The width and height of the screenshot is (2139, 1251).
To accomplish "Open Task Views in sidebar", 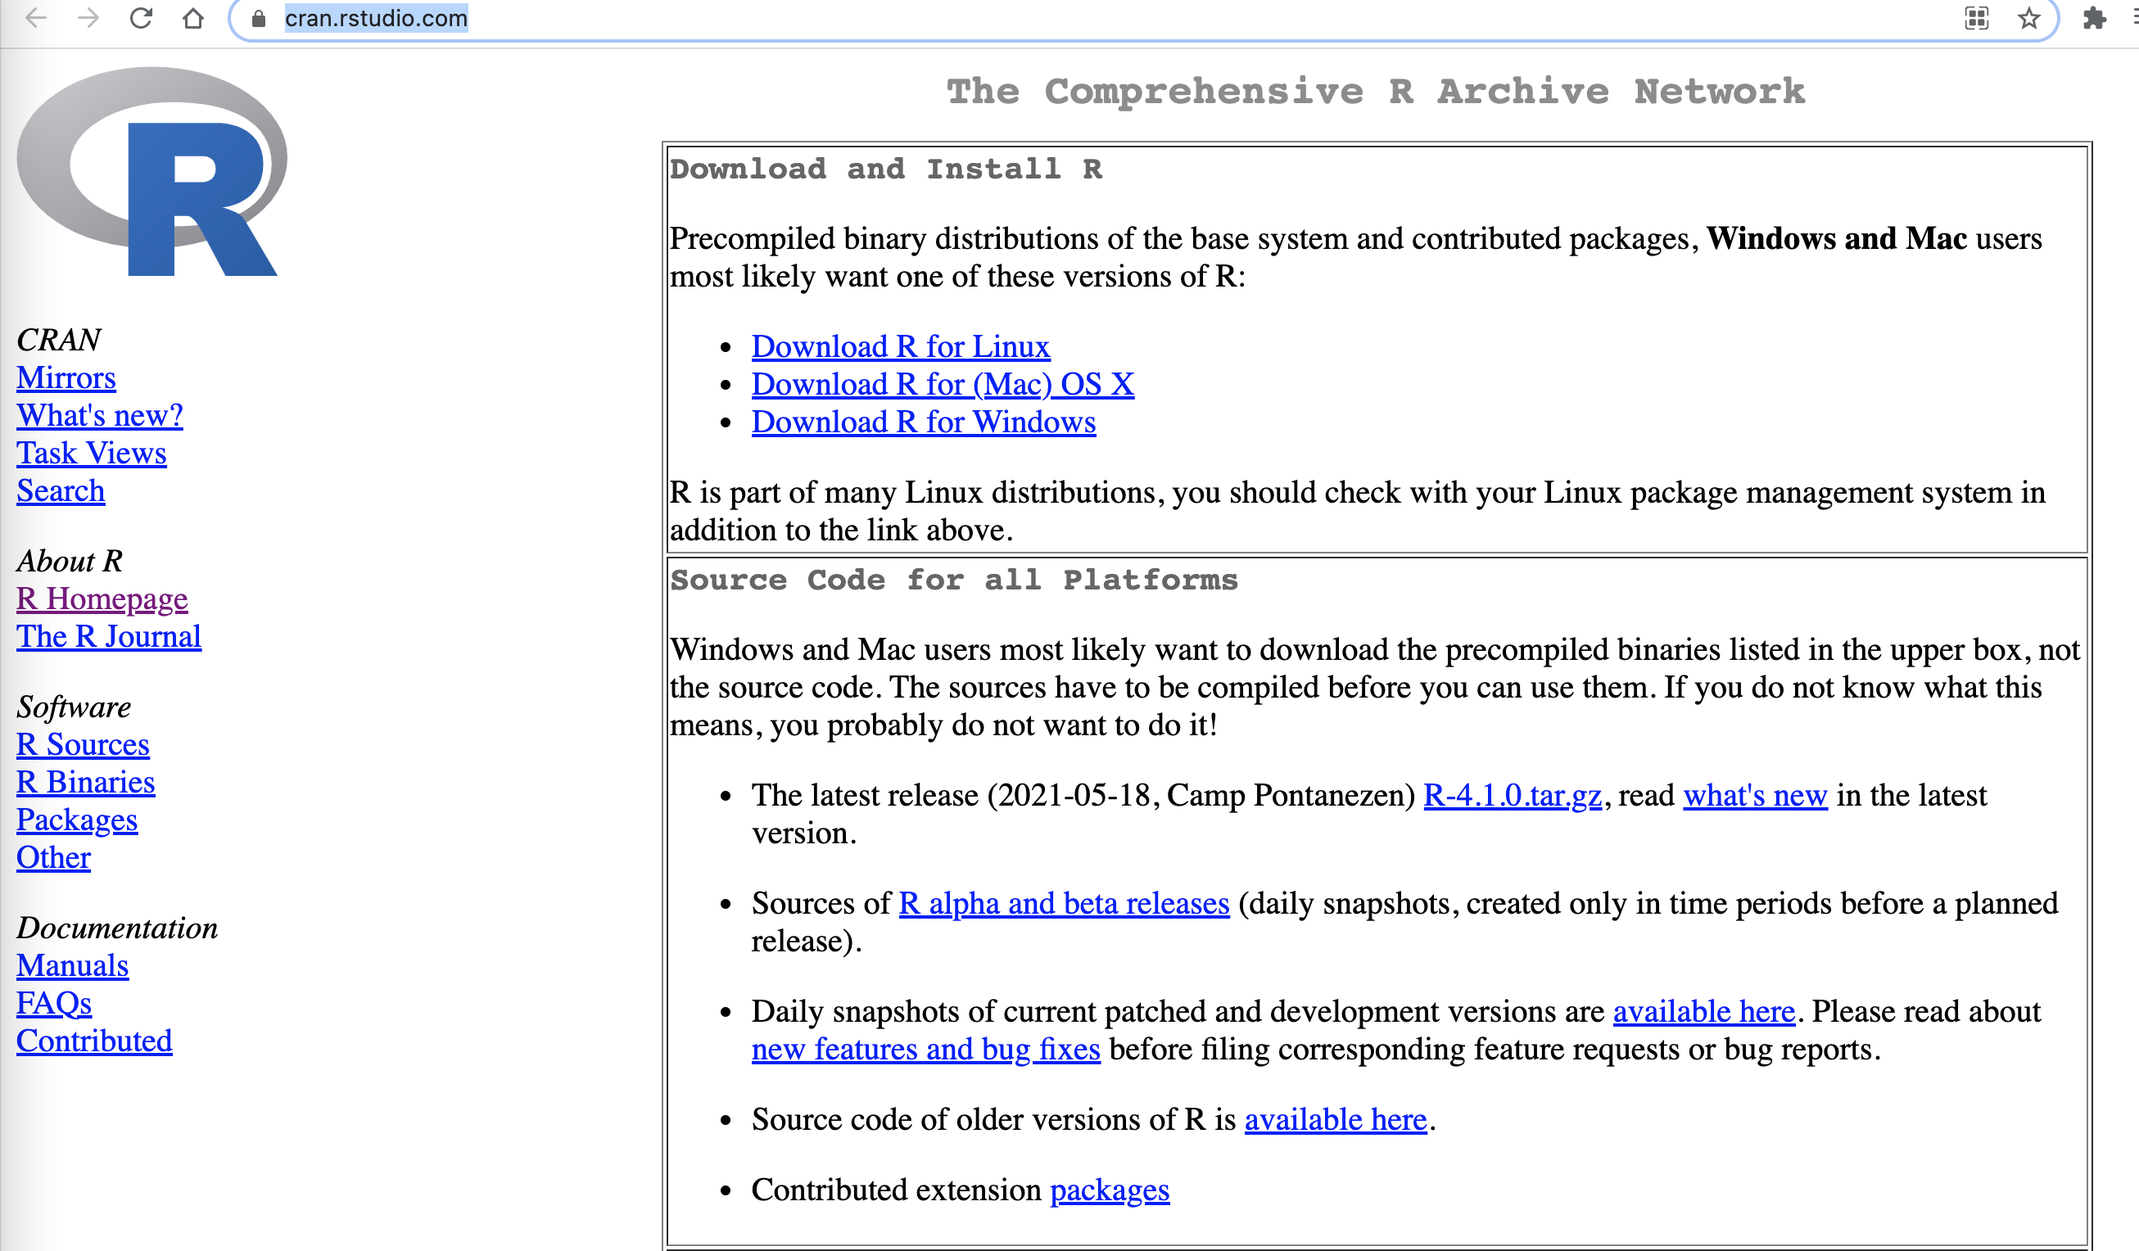I will [92, 454].
